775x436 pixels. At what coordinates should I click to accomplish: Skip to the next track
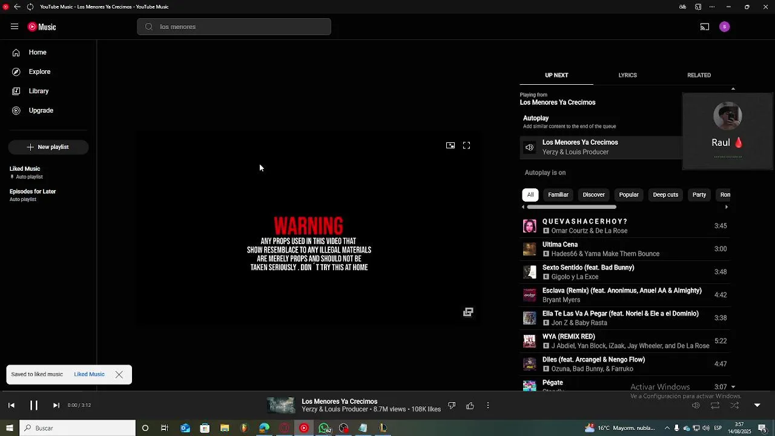(x=56, y=405)
